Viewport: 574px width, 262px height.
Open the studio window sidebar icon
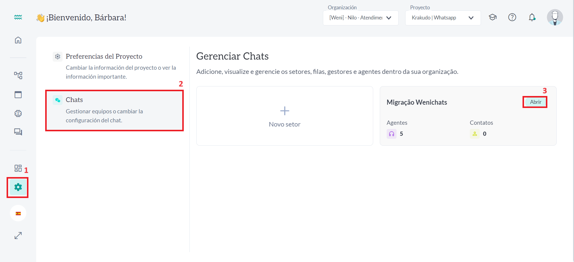[x=18, y=95]
